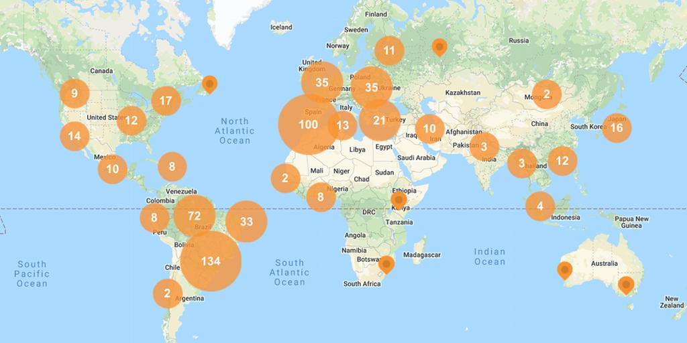This screenshot has height=343, width=687.
Task: Select the Madagascar label
Action: (x=422, y=255)
